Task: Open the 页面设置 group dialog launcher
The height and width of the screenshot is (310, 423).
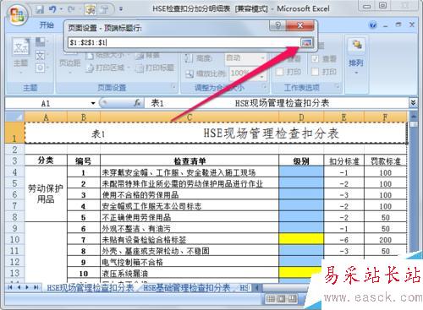Action: point(173,87)
